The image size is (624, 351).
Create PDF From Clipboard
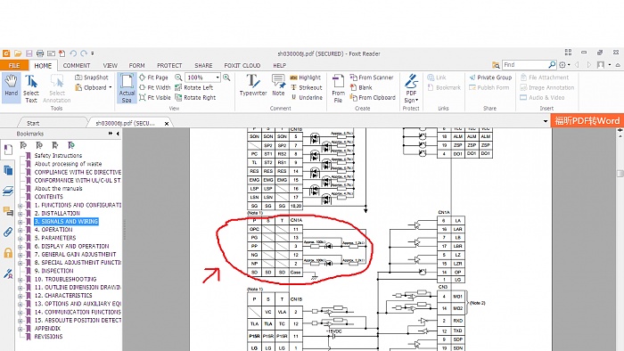[373, 97]
